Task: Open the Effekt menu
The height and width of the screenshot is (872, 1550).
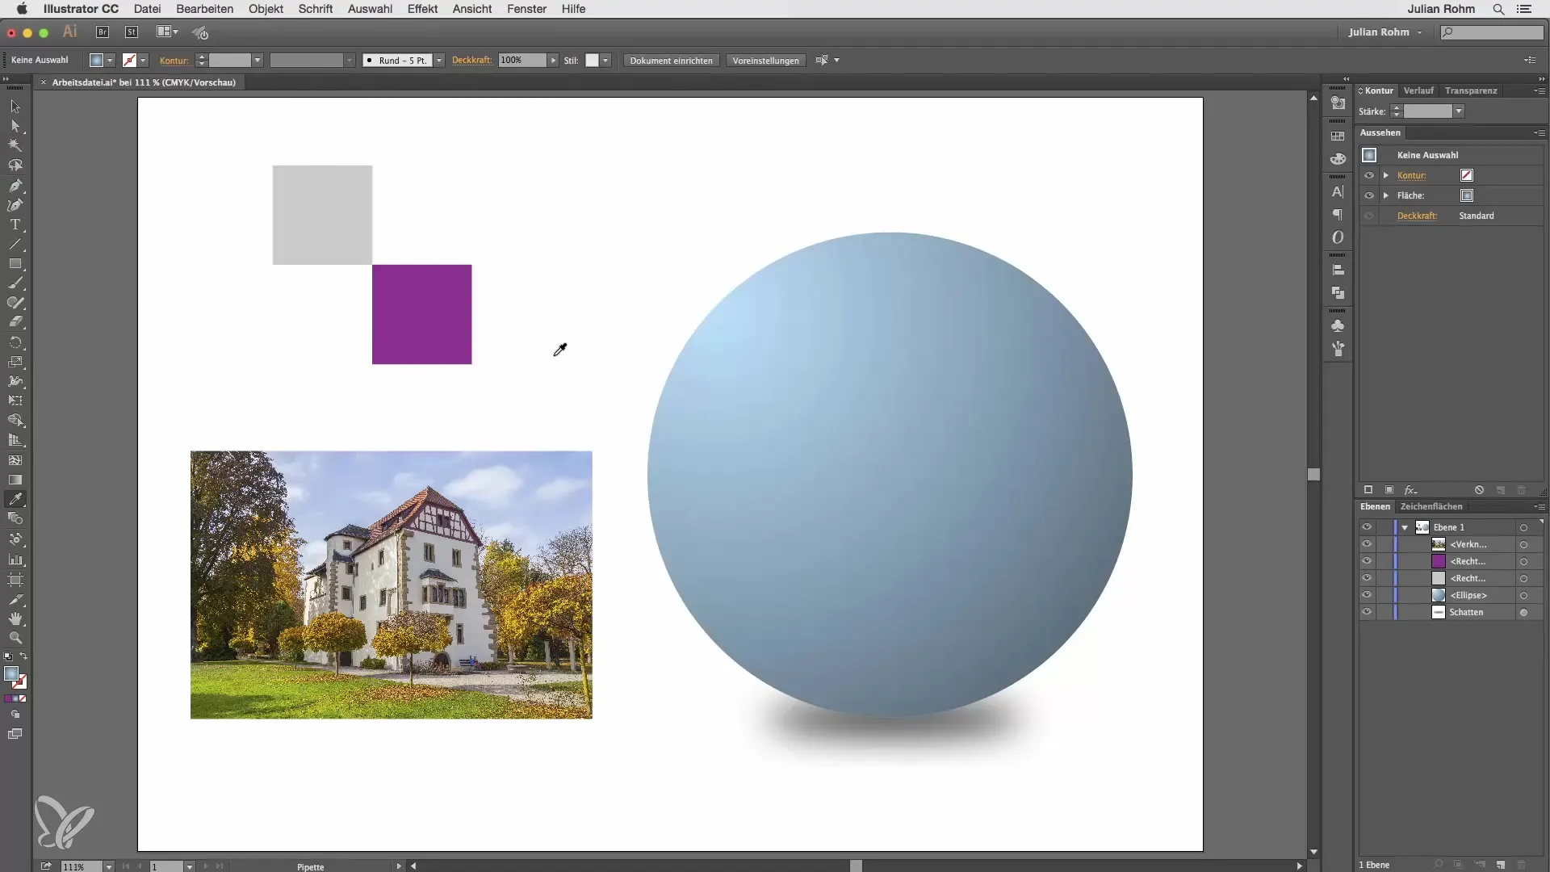Action: point(422,9)
